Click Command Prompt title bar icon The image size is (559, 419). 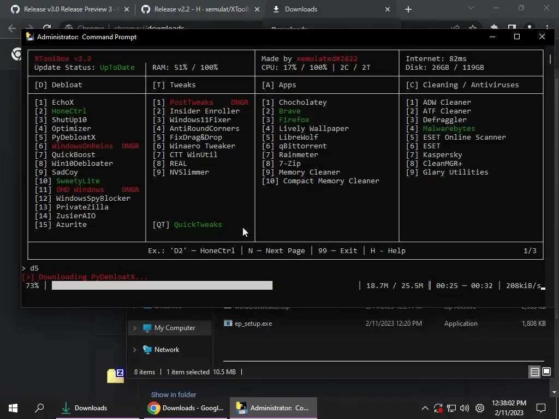pos(30,37)
